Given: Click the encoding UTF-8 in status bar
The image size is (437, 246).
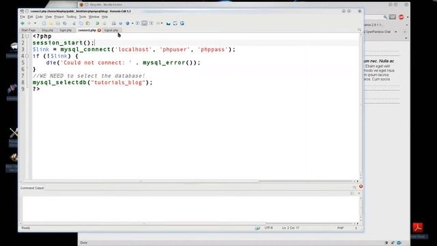Looking at the screenshot, I should coord(268,228).
